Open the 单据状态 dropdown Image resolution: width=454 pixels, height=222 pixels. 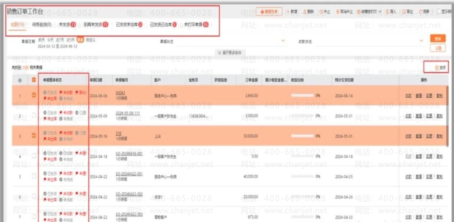click(x=230, y=41)
